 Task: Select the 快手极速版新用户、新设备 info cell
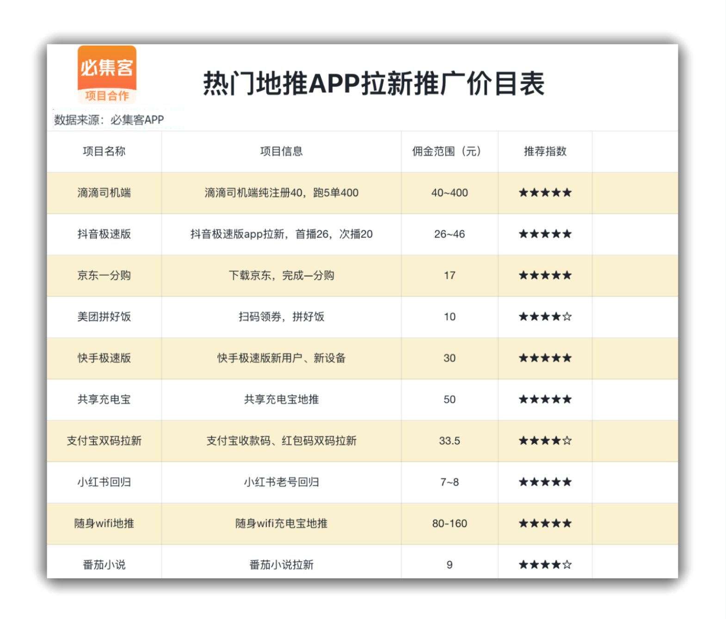click(x=281, y=358)
